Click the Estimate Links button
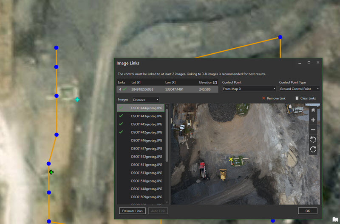 click(x=132, y=211)
